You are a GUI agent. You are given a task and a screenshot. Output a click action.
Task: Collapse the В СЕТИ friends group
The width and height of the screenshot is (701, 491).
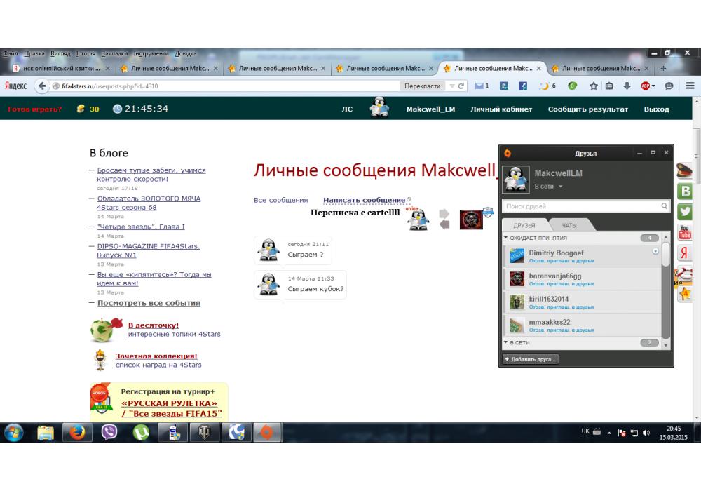(x=506, y=342)
